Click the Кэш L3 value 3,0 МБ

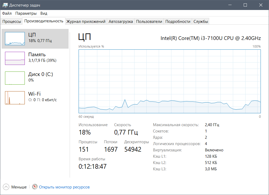tap(211, 169)
